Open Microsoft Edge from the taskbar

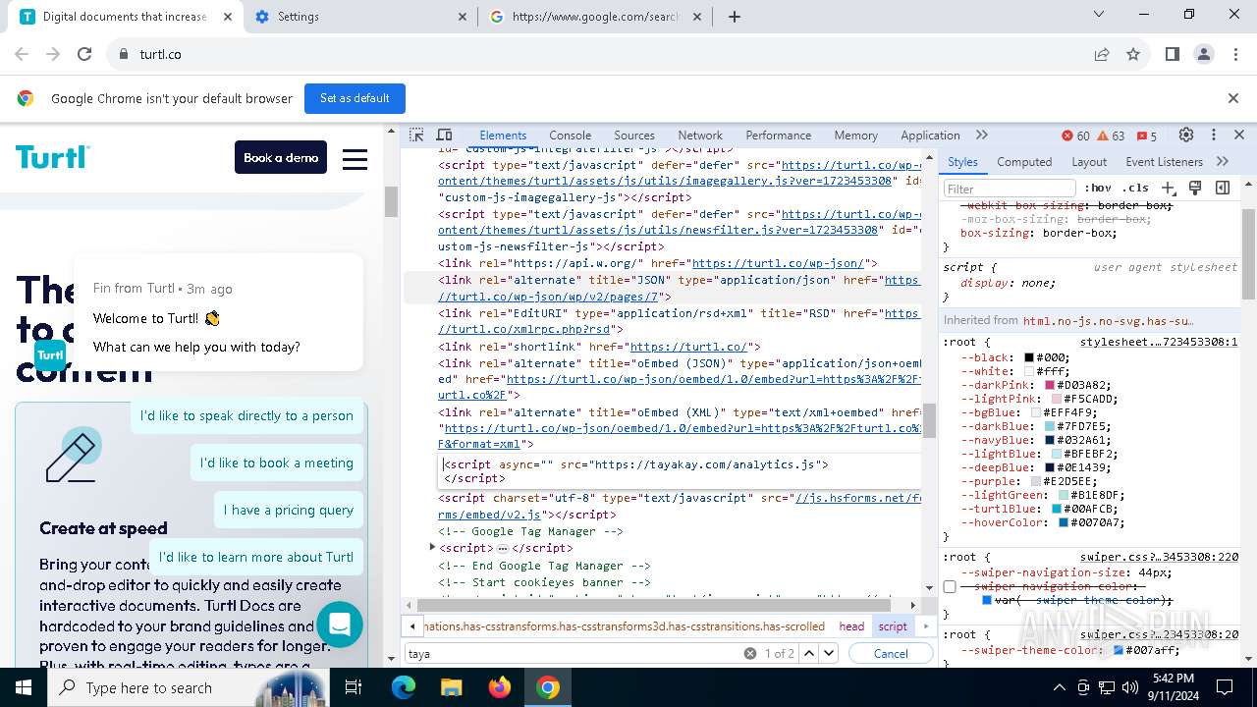[x=404, y=687]
